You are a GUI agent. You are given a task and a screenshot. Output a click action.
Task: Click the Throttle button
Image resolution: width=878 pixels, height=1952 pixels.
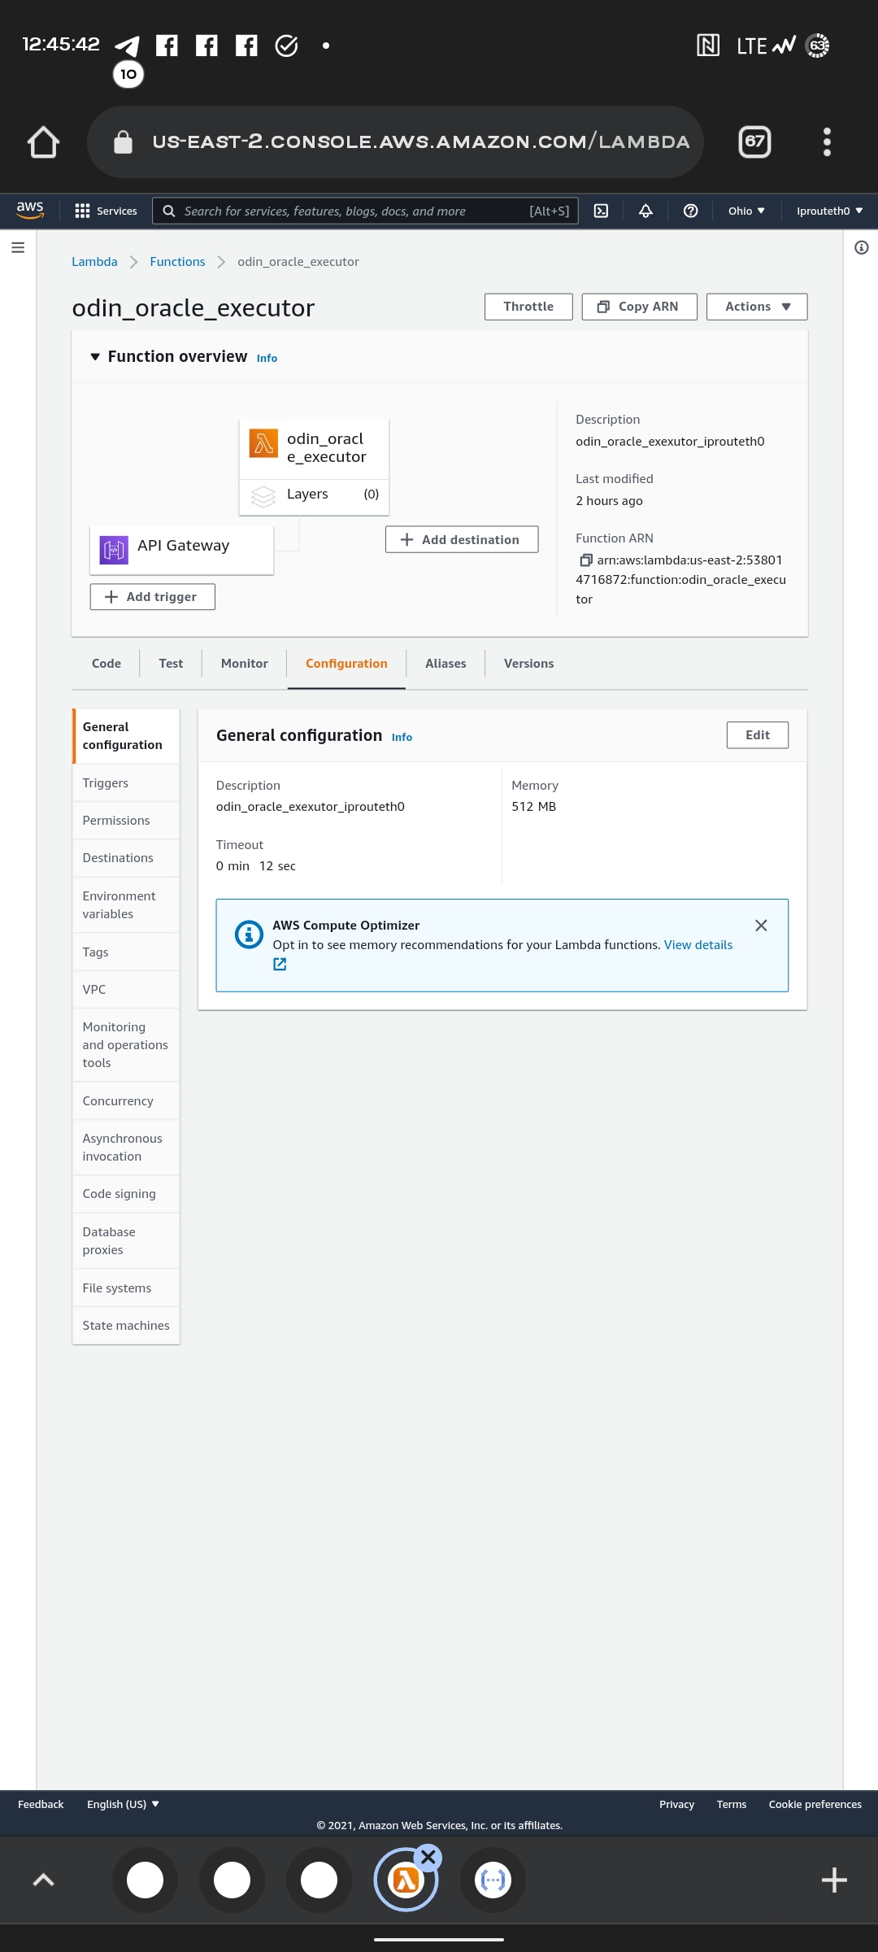[528, 307]
